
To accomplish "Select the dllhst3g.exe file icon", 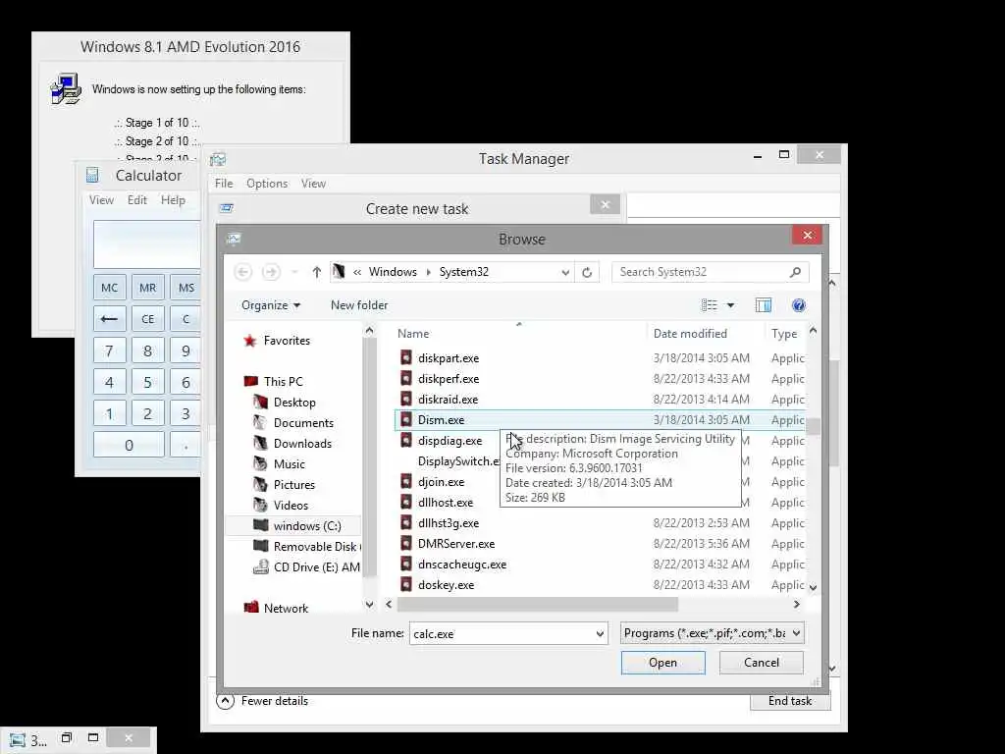I will (405, 522).
